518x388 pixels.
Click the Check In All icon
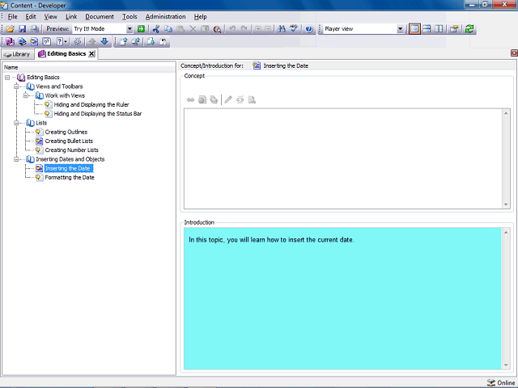pyautogui.click(x=135, y=41)
